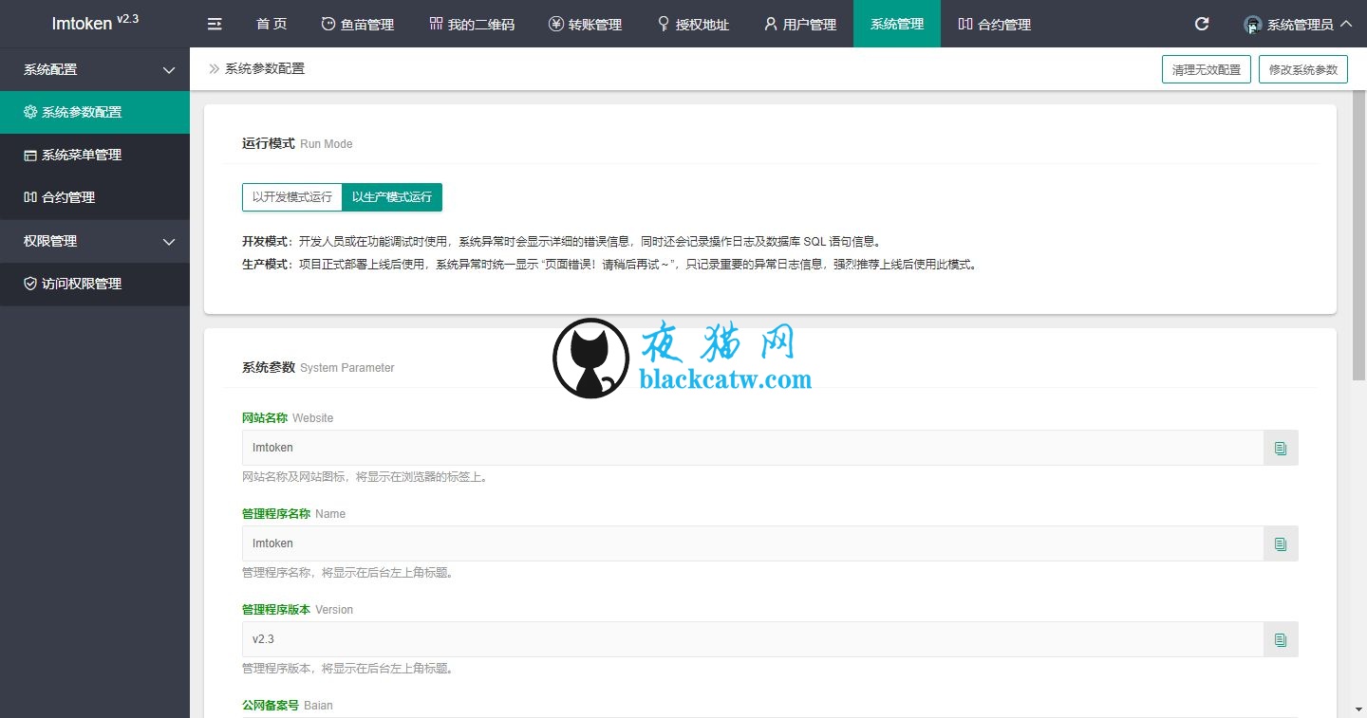The image size is (1367, 718).
Task: Click the yen icon beside 转账管理
Action: pos(556,24)
